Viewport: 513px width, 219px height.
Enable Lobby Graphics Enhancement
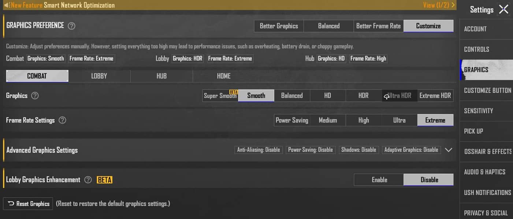[379, 180]
